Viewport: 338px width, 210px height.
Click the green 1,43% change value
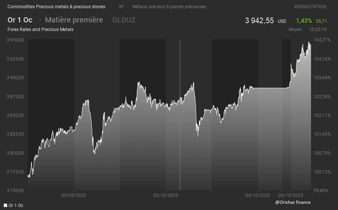tap(304, 21)
